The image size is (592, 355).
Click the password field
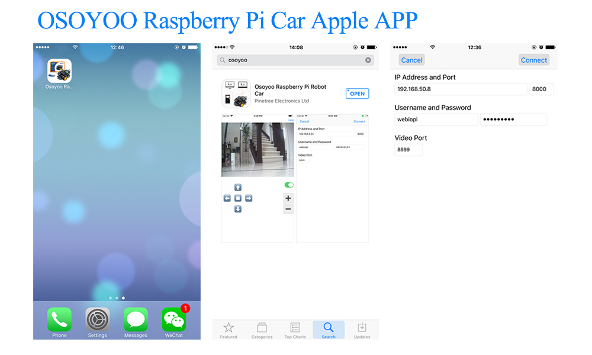click(513, 119)
